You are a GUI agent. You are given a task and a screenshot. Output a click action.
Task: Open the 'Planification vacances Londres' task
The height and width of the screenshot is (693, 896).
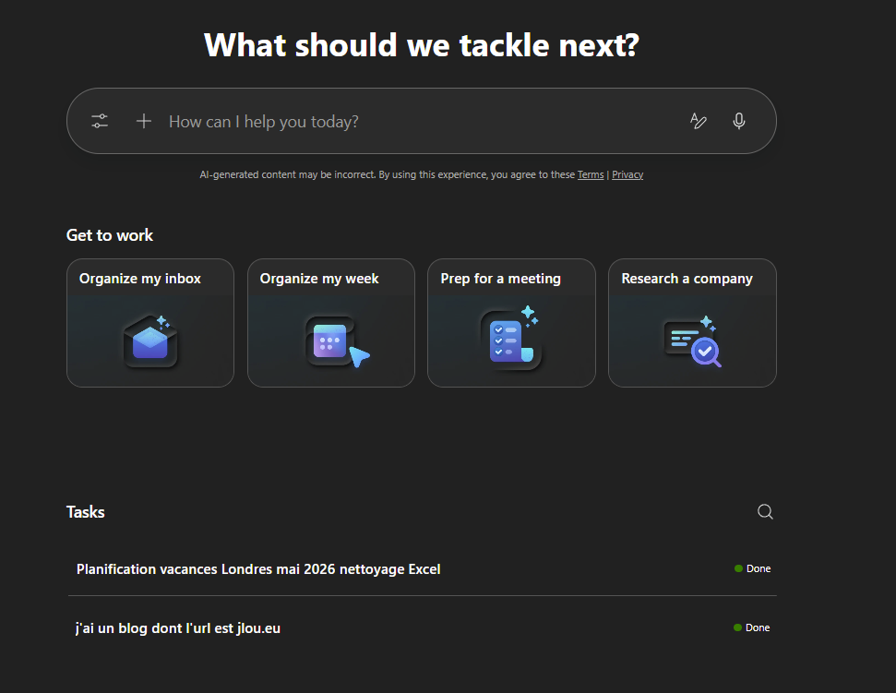[258, 569]
